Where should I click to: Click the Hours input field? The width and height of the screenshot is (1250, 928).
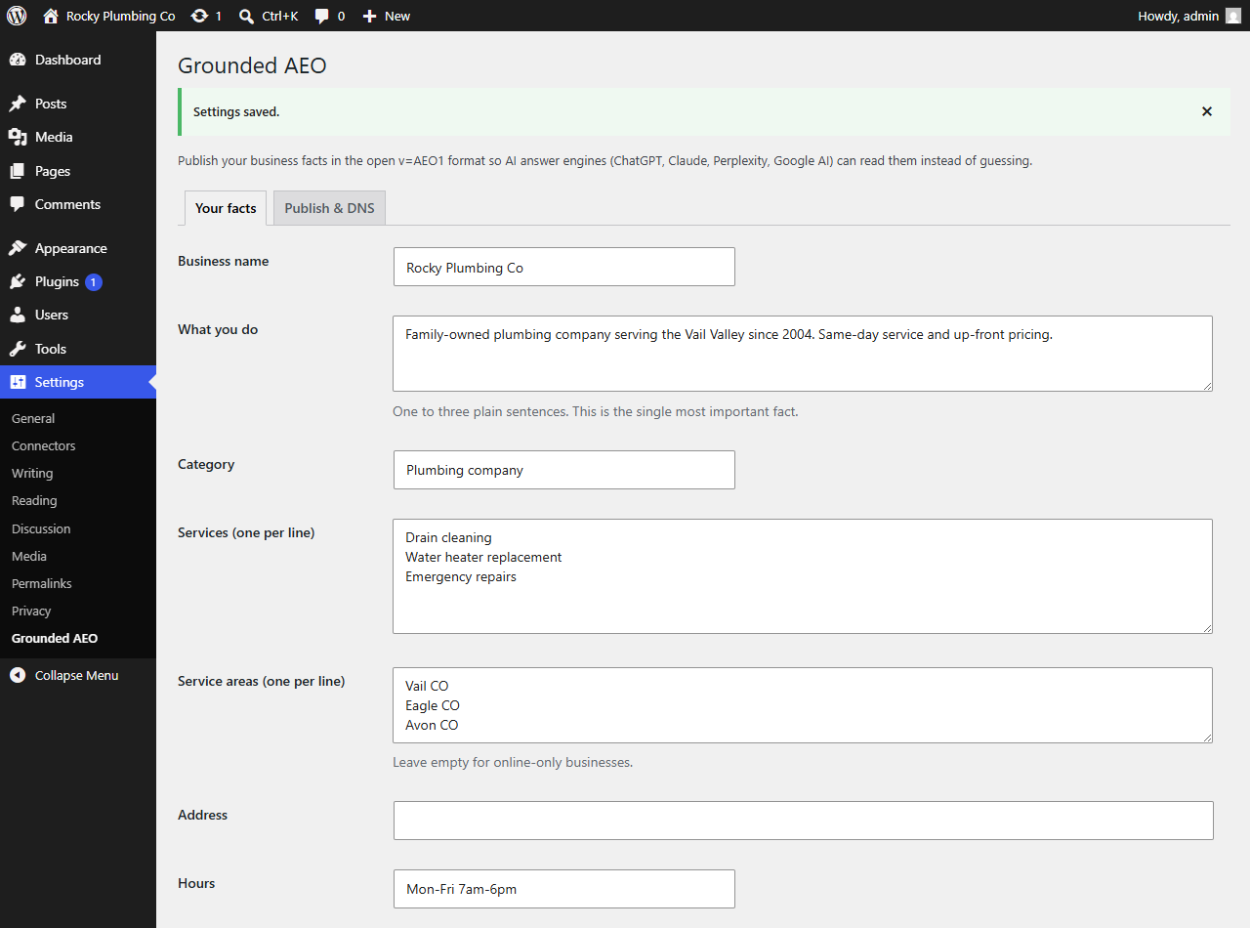(564, 889)
